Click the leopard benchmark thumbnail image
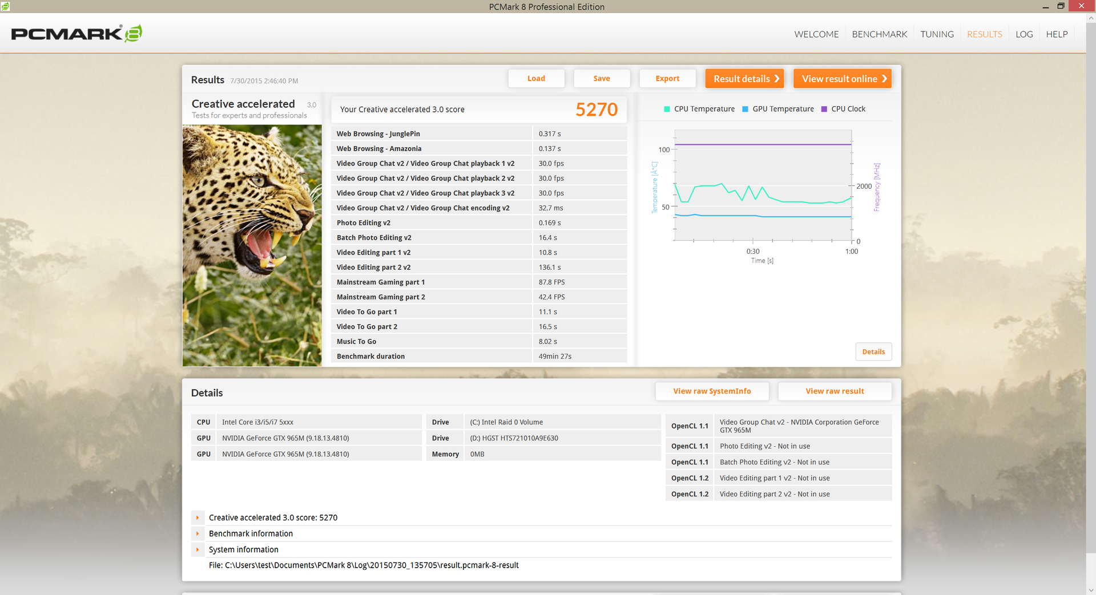 point(252,246)
